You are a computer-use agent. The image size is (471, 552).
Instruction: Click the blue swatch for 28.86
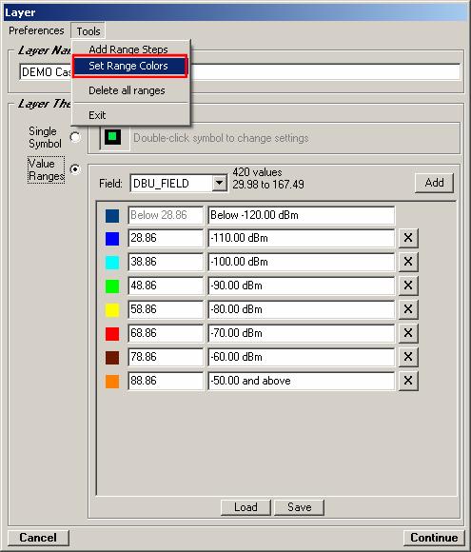pos(112,238)
